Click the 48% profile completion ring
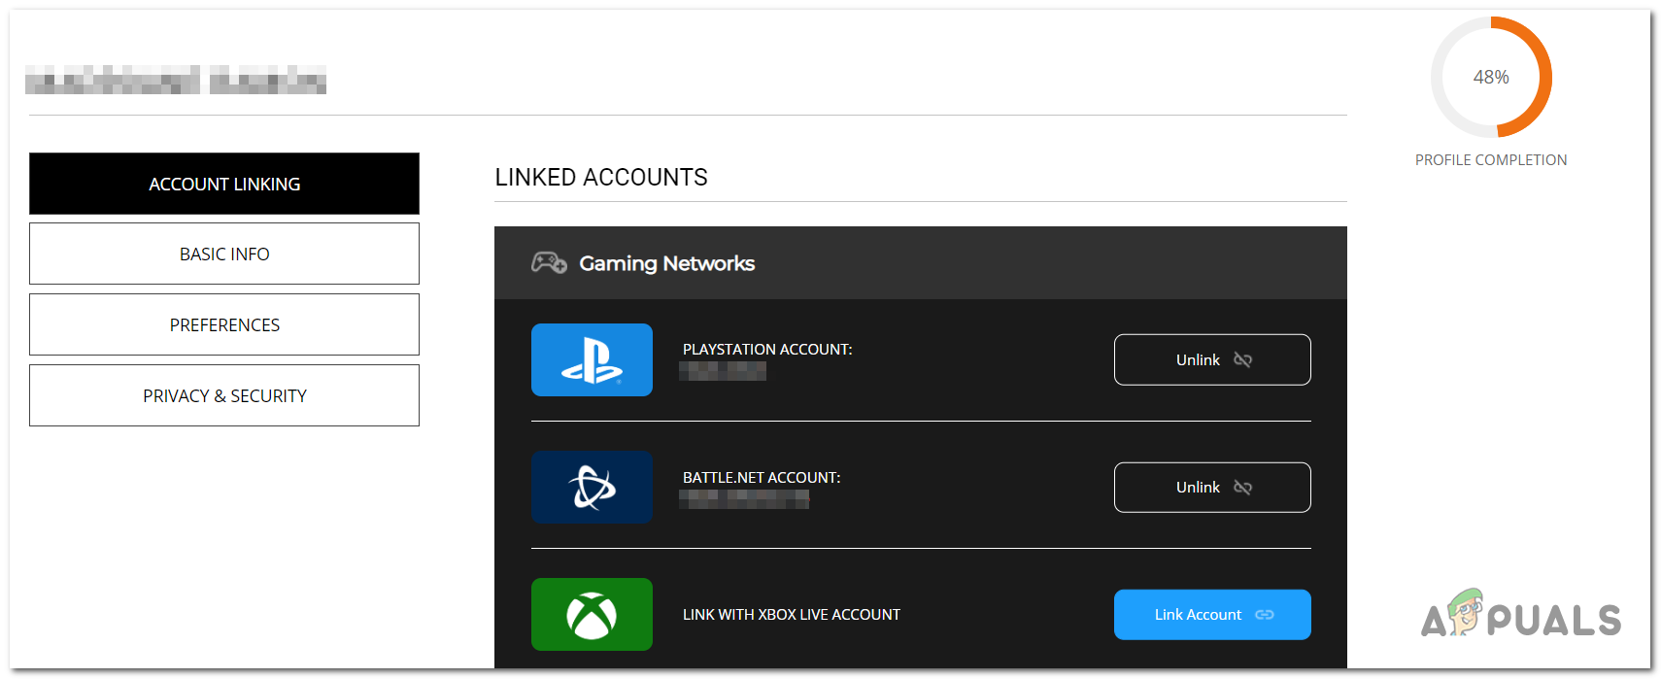 [1491, 77]
